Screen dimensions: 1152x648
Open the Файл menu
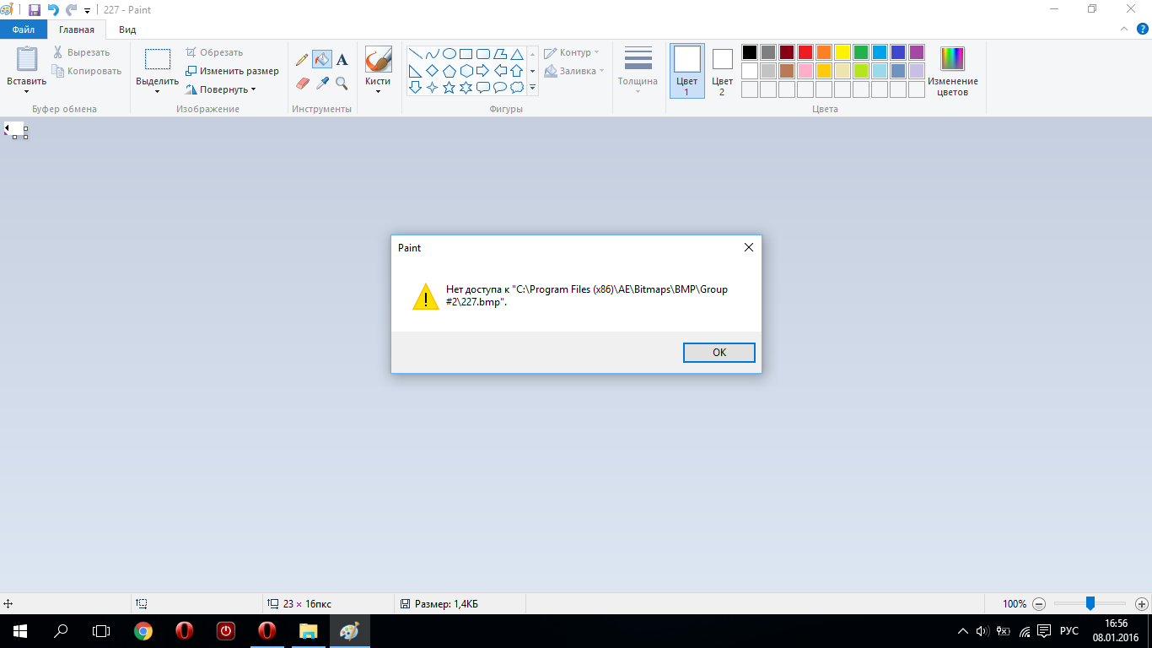[x=24, y=30]
